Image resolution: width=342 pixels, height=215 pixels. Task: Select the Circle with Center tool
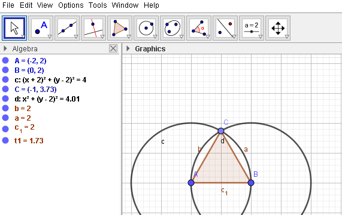coord(146,28)
